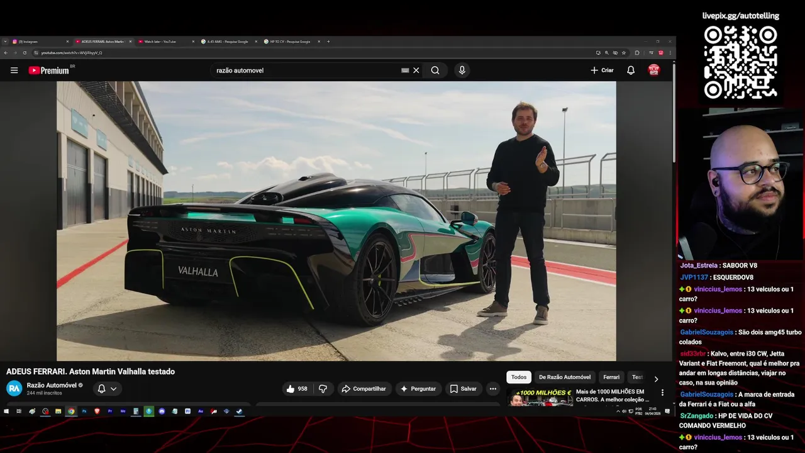The height and width of the screenshot is (453, 805).
Task: Show more filter chips with right arrow
Action: [x=656, y=379]
